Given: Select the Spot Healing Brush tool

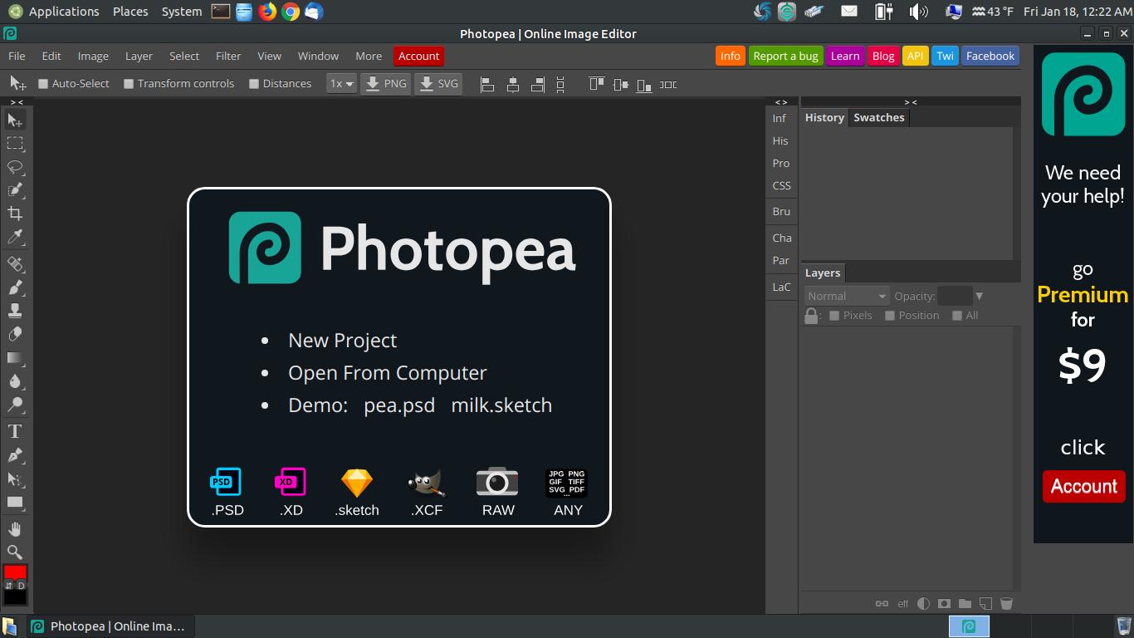Looking at the screenshot, I should 15,264.
